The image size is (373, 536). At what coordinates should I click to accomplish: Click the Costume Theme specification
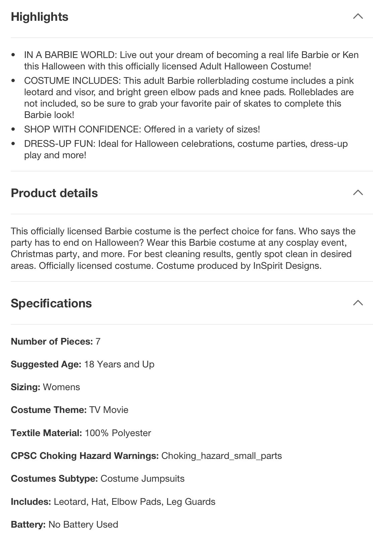click(69, 410)
